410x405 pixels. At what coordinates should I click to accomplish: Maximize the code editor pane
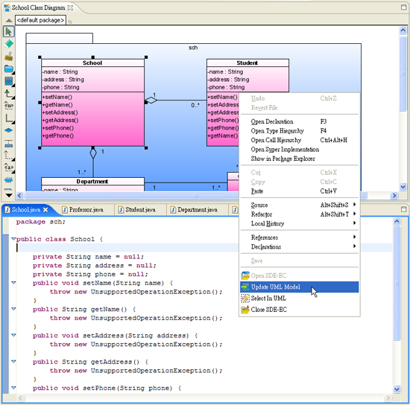[x=403, y=209]
